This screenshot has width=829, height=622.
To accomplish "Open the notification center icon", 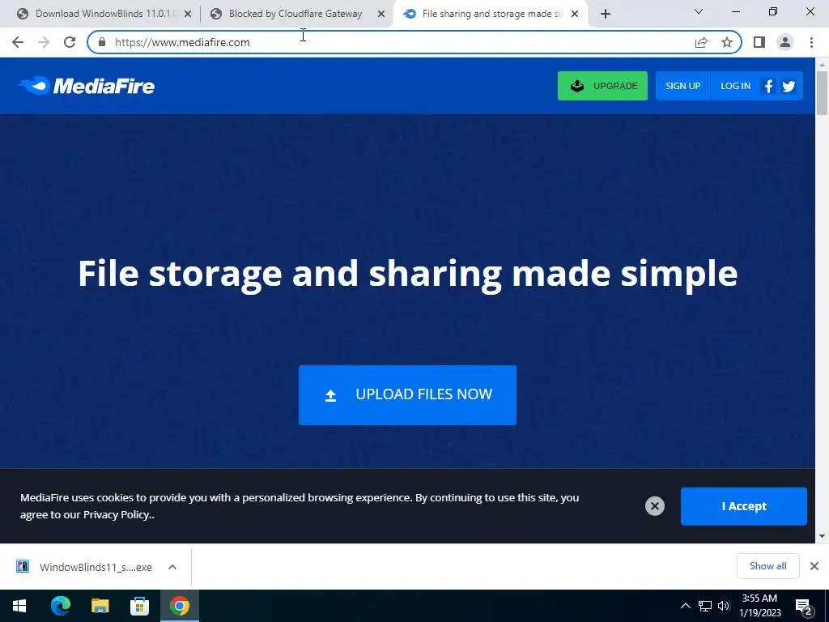I will (804, 607).
